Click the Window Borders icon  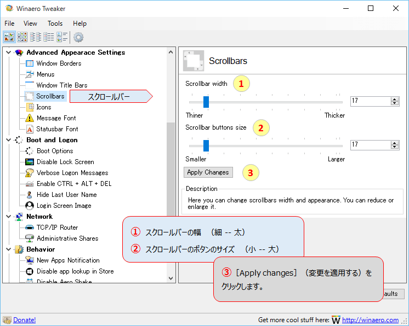pos(30,63)
